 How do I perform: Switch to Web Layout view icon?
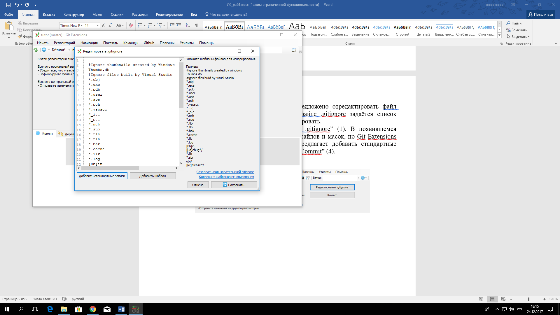[503, 299]
